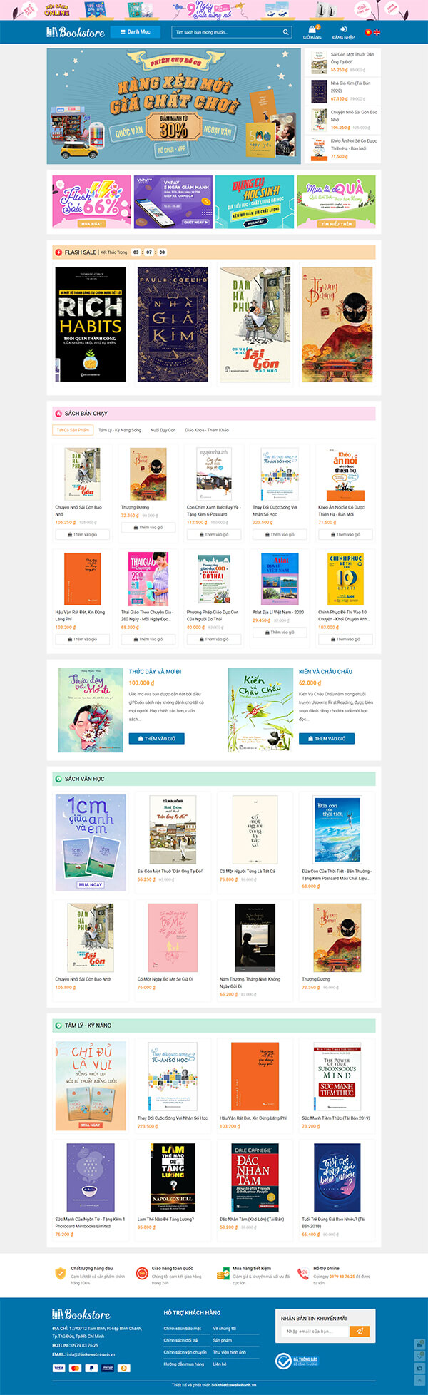Viewport: 428px width, 1395px height.
Task: Switch to the Nuôi Dạy Con tab
Action: coord(163,430)
